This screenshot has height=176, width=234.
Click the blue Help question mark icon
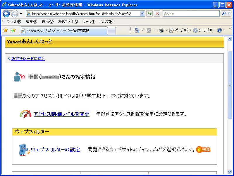click(219, 31)
